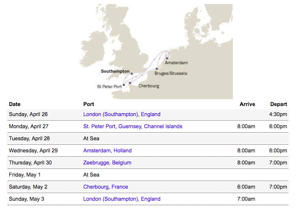Open the Zeebrugge, Belgium port link
Screen dimensions: 296x208
107,162
